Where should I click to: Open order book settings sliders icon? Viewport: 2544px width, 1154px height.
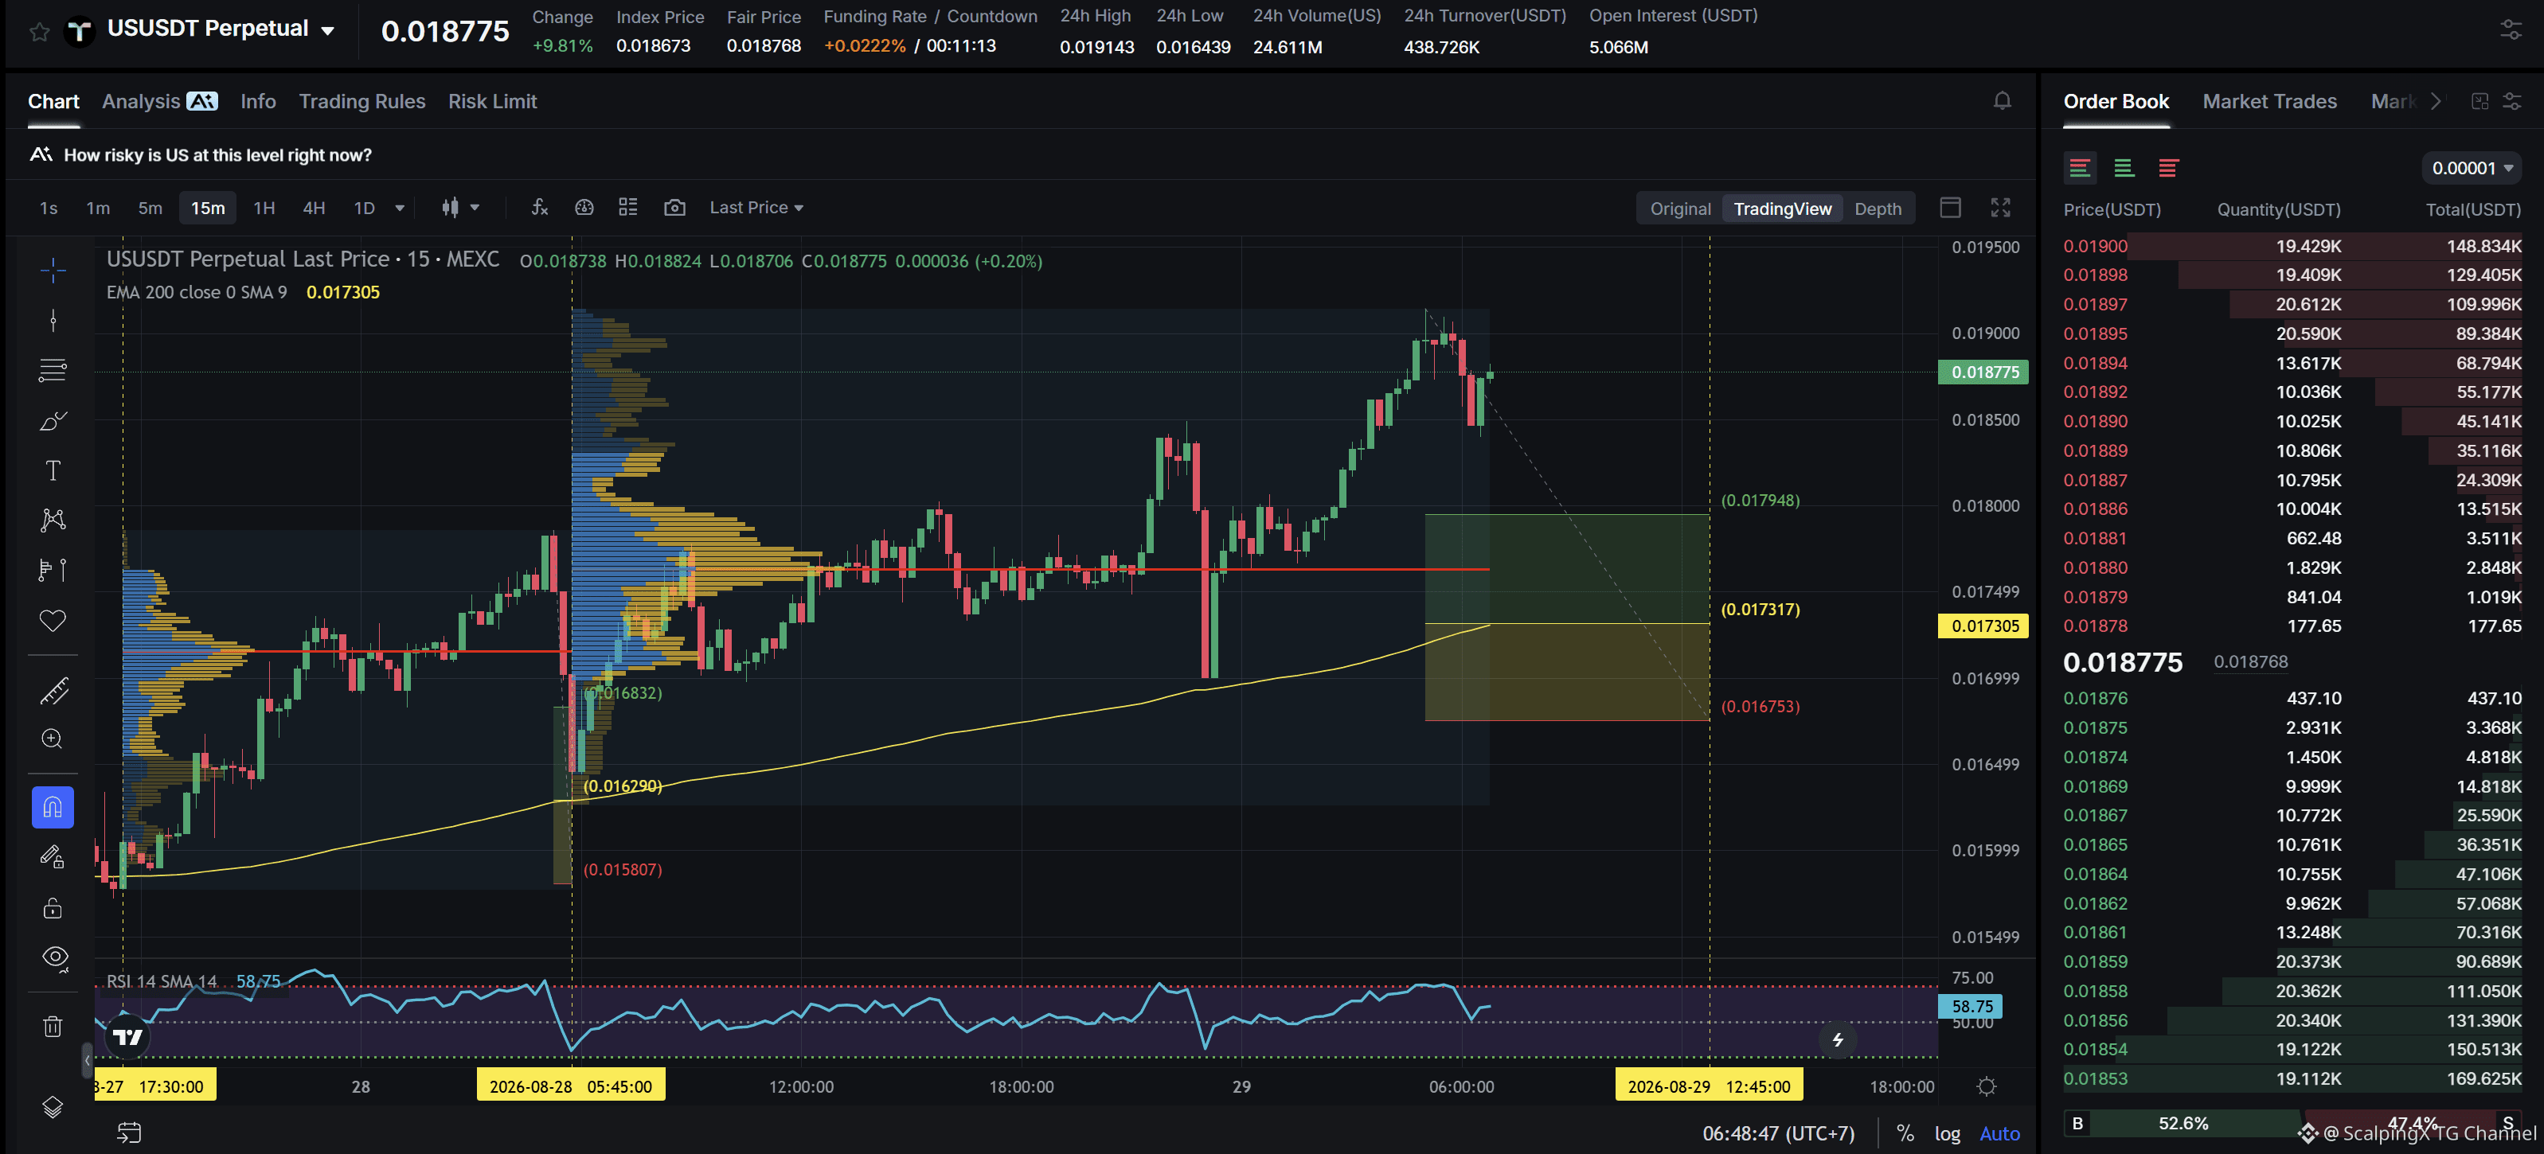point(2512,101)
